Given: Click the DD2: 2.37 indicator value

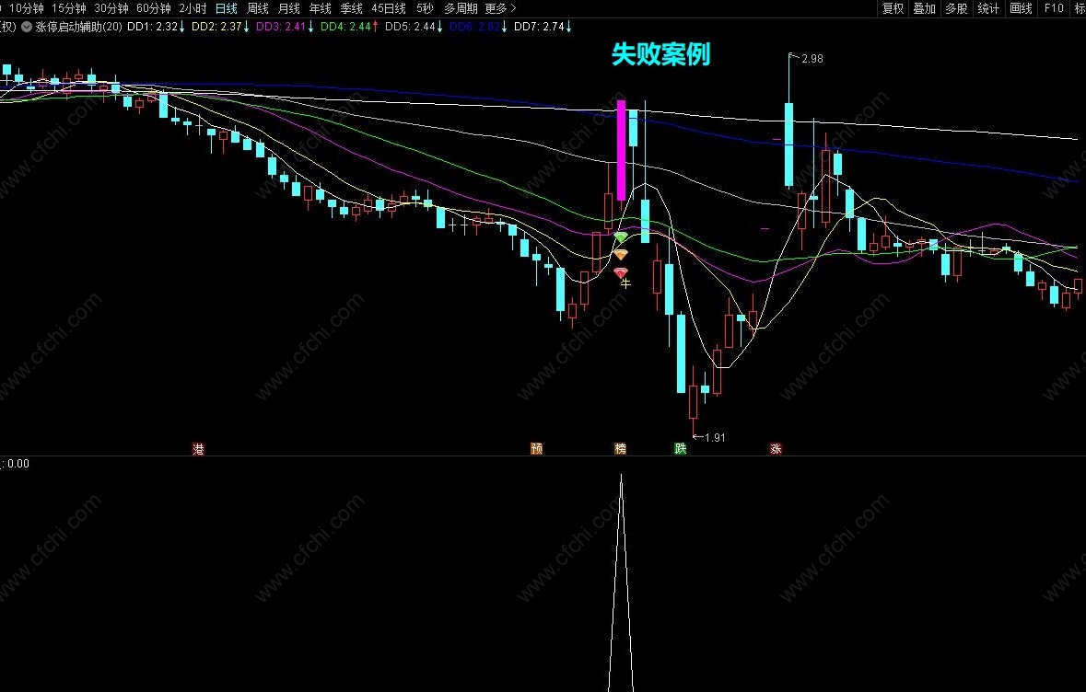Looking at the screenshot, I should (220, 27).
